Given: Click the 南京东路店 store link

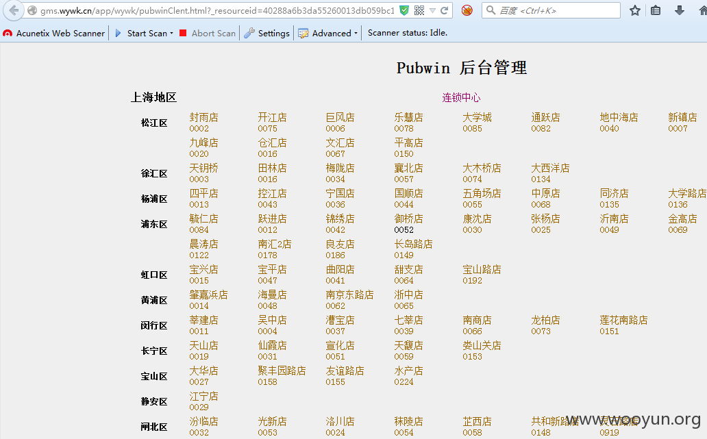Looking at the screenshot, I should coord(350,294).
